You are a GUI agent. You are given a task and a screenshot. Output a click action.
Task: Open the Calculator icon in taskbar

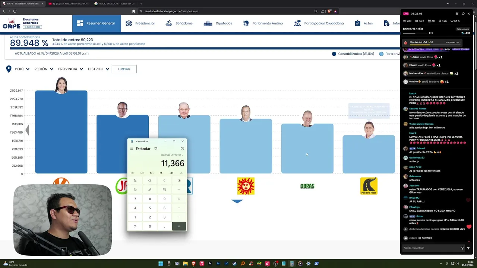[x=292, y=264]
